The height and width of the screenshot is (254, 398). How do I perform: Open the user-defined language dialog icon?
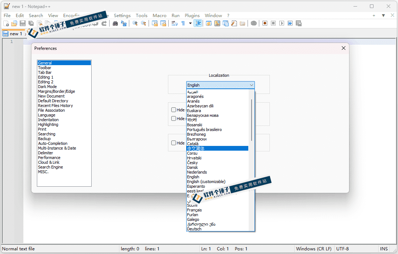point(208,24)
